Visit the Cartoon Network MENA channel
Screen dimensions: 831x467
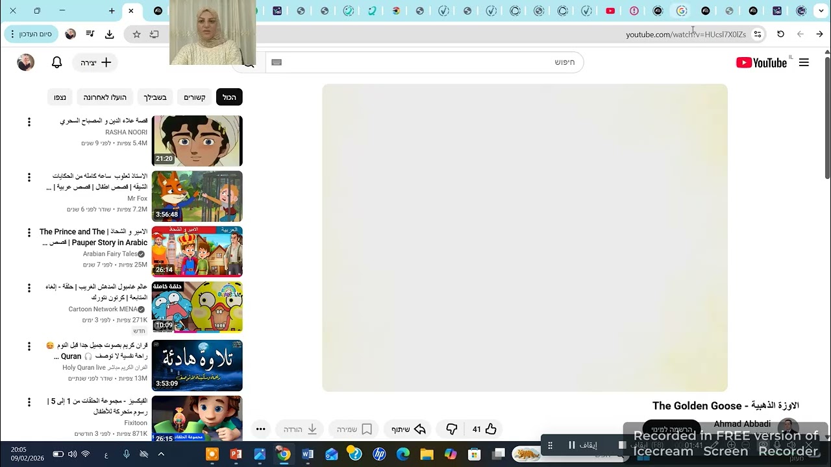(x=103, y=309)
